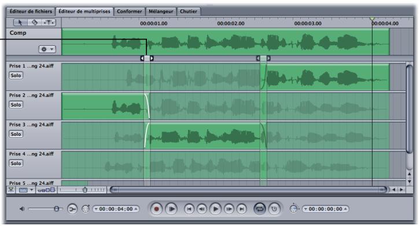Solo the Prise 1 take
420x226 pixels.
(x=16, y=75)
